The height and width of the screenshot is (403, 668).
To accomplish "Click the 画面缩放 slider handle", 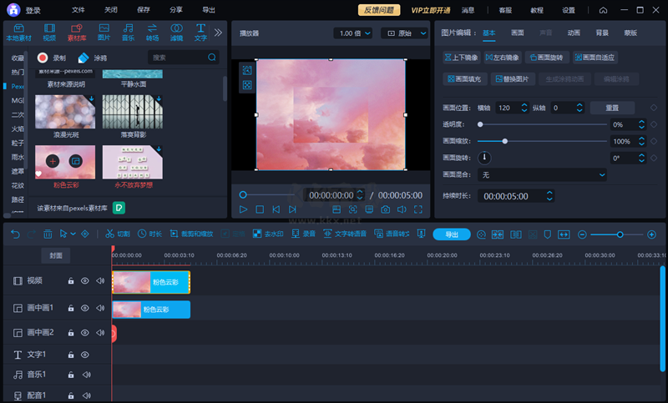I will tap(504, 141).
